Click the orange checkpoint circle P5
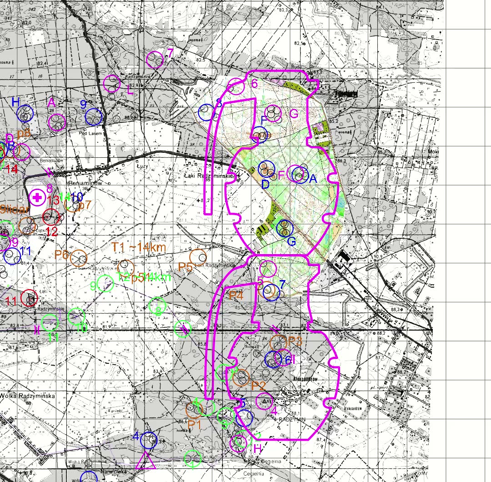The image size is (491, 482). (x=198, y=257)
